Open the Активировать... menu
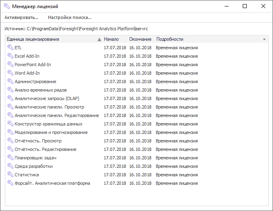The width and height of the screenshot is (273, 211). click(x=21, y=17)
